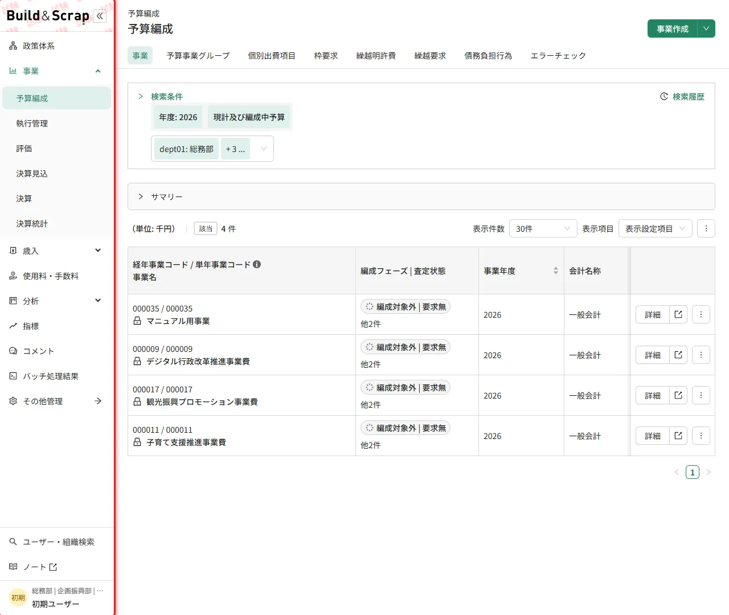Open 指標 in the sidebar
The width and height of the screenshot is (729, 615).
tap(57, 326)
